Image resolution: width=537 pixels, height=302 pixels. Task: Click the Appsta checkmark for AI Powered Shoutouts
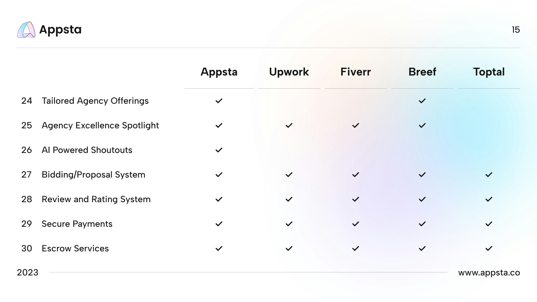219,150
